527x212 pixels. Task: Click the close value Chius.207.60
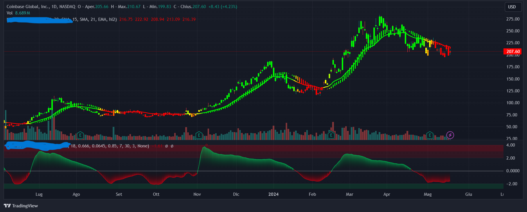(x=193, y=6)
